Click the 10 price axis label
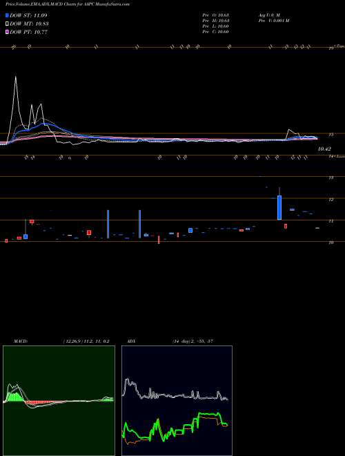 (331, 243)
